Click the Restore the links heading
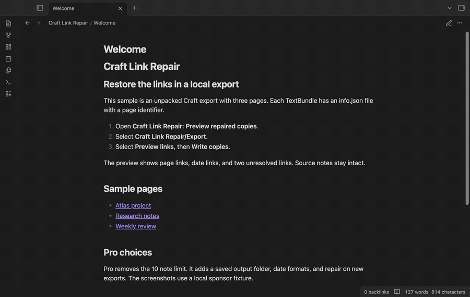This screenshot has width=470, height=297. pyautogui.click(x=171, y=84)
